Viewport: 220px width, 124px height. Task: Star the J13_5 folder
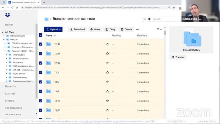pos(107,82)
